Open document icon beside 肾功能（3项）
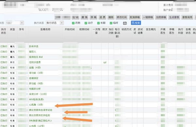This screenshot has height=127, width=196. click(27, 73)
